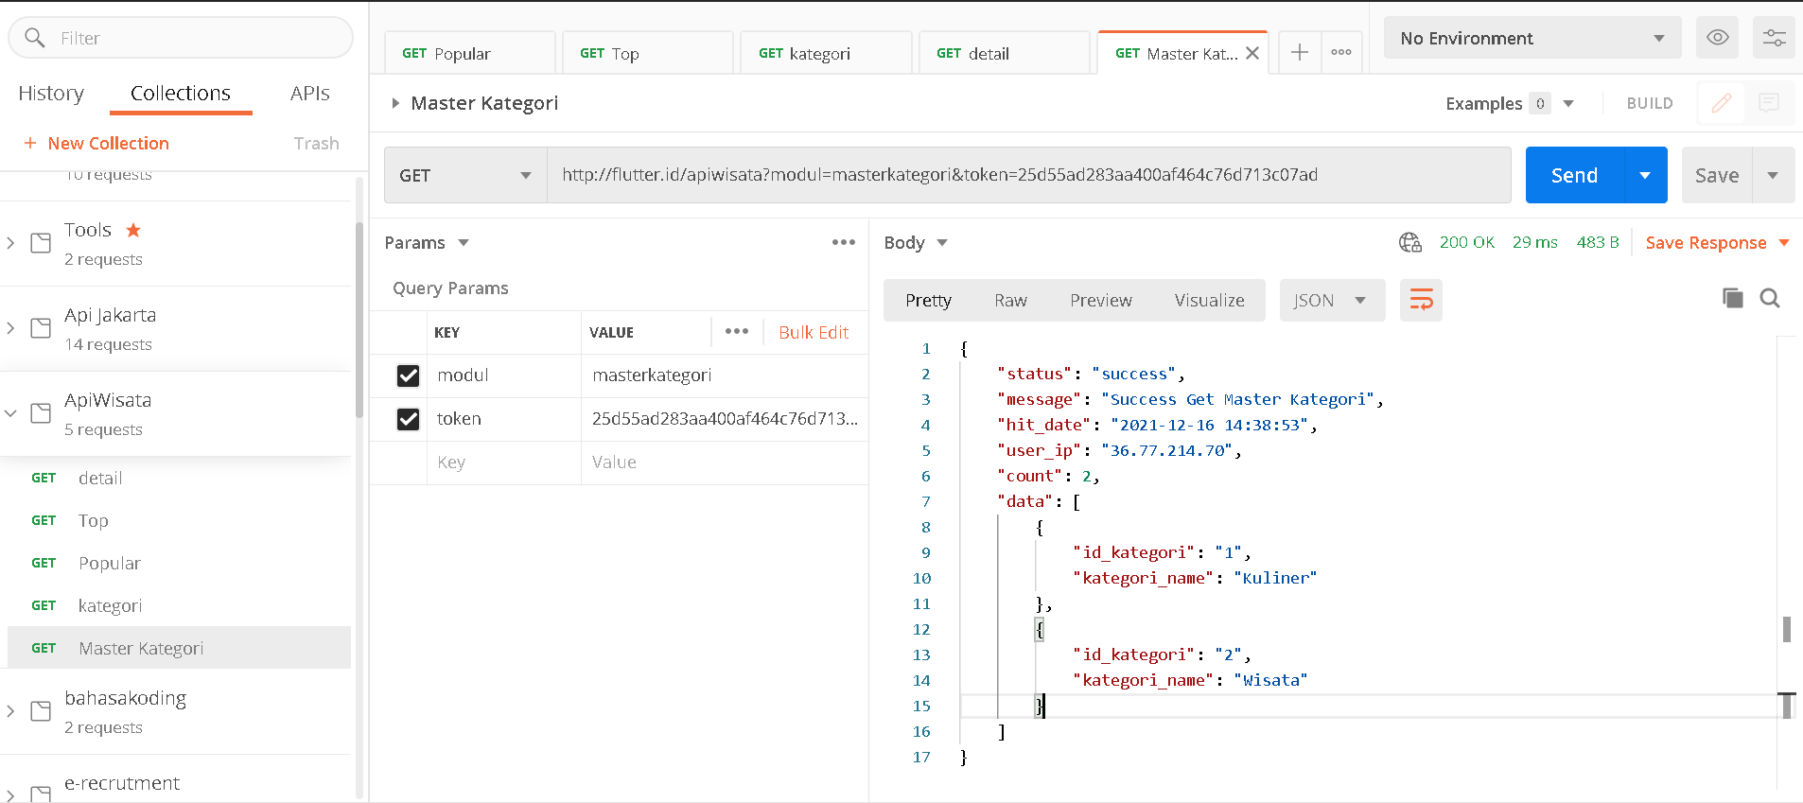Click the sidebar collections scrollbar

click(x=359, y=320)
